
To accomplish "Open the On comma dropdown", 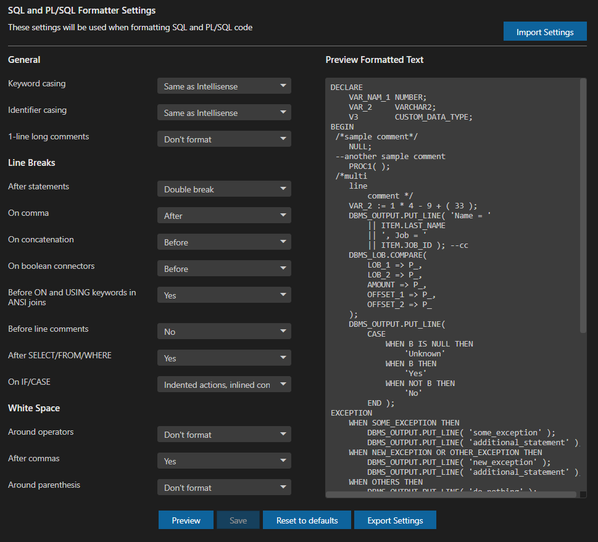I will [x=224, y=215].
